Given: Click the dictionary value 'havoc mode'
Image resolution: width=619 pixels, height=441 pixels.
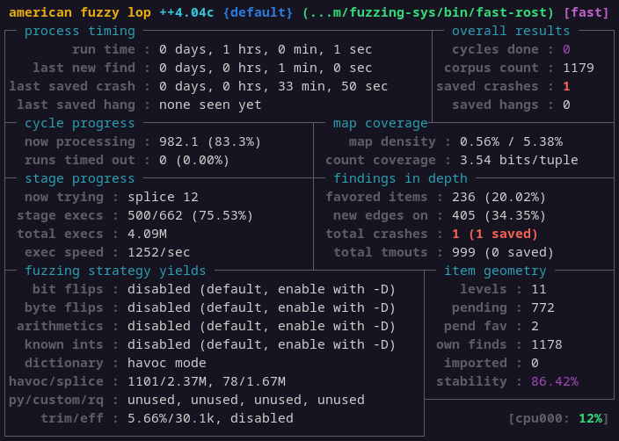Looking at the screenshot, I should tap(167, 364).
